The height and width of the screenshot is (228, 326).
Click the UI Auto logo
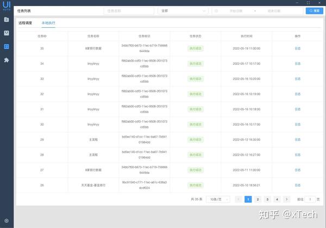[7, 5]
